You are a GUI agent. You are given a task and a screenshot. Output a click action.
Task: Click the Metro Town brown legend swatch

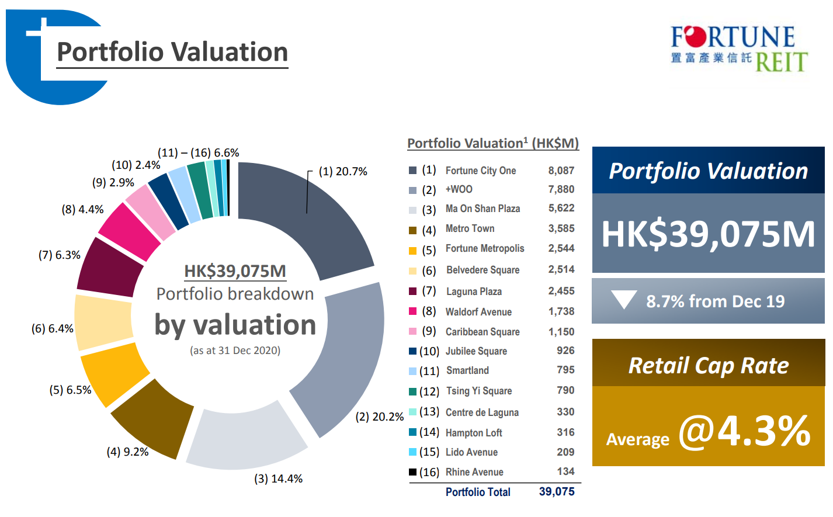[x=412, y=230]
